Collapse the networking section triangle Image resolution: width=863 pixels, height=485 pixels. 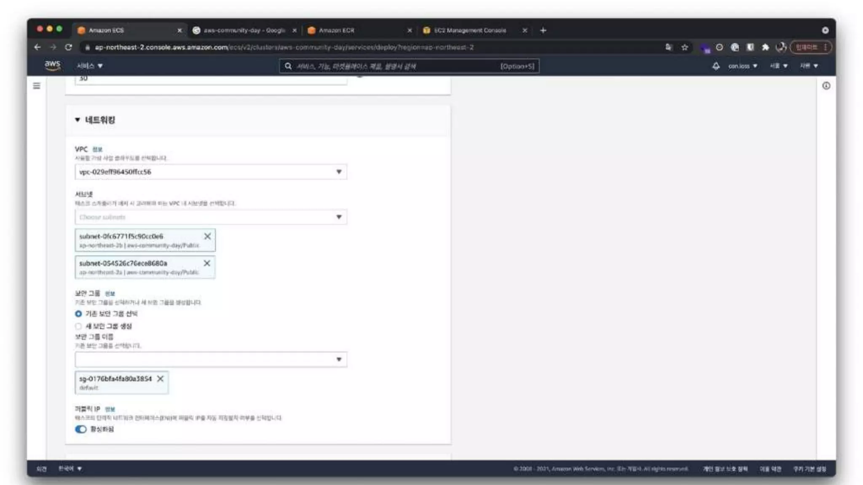78,120
